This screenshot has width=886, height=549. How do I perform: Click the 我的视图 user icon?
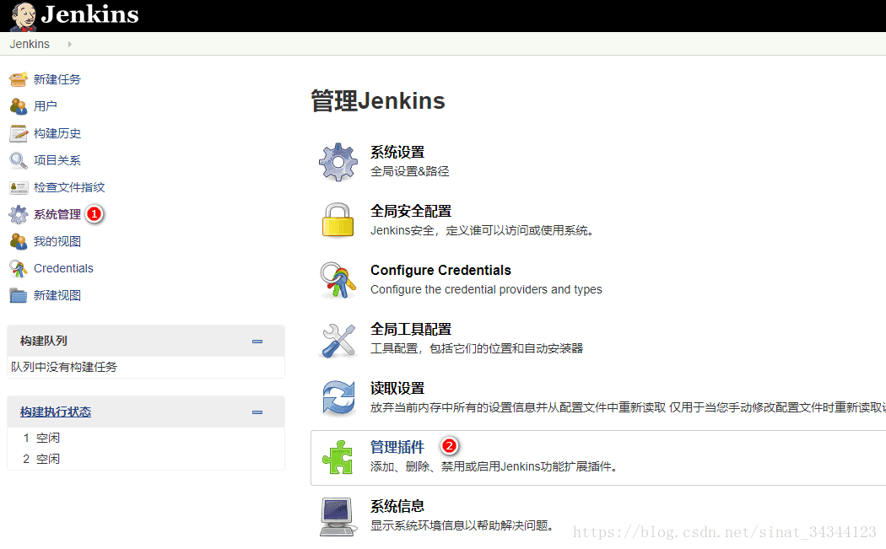[18, 242]
